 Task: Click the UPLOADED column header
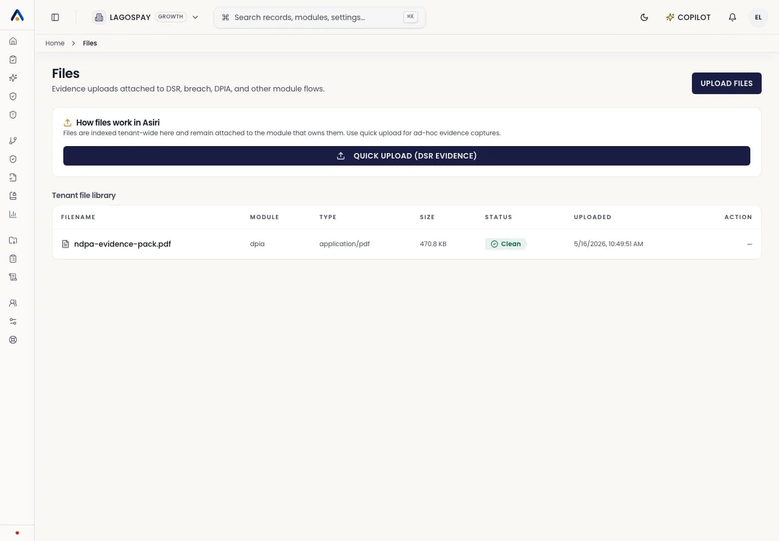[592, 217]
